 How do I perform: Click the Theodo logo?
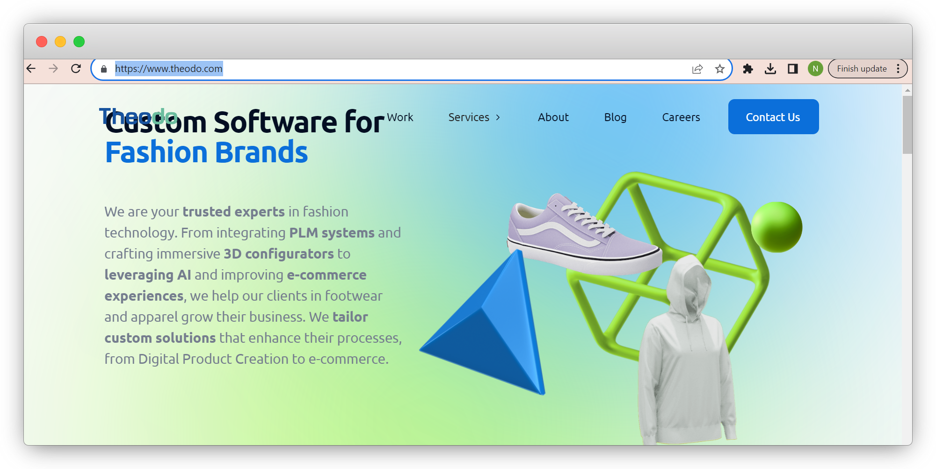click(138, 116)
